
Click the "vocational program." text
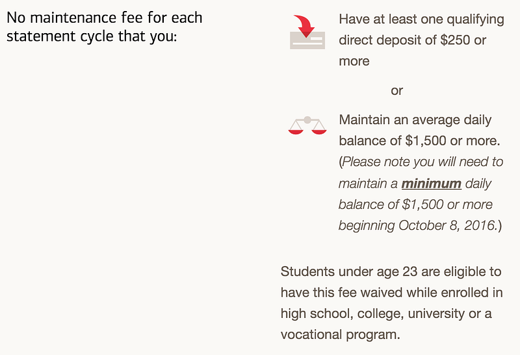click(340, 334)
